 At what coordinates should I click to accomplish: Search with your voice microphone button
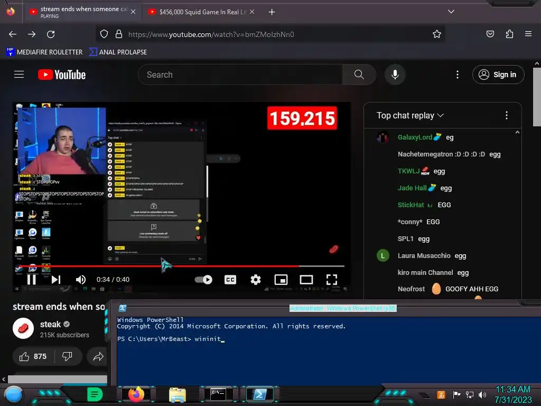(395, 75)
